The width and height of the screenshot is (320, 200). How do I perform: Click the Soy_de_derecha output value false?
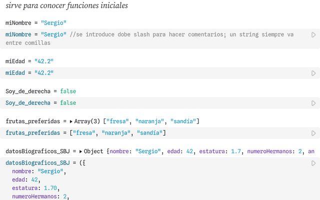click(x=68, y=91)
